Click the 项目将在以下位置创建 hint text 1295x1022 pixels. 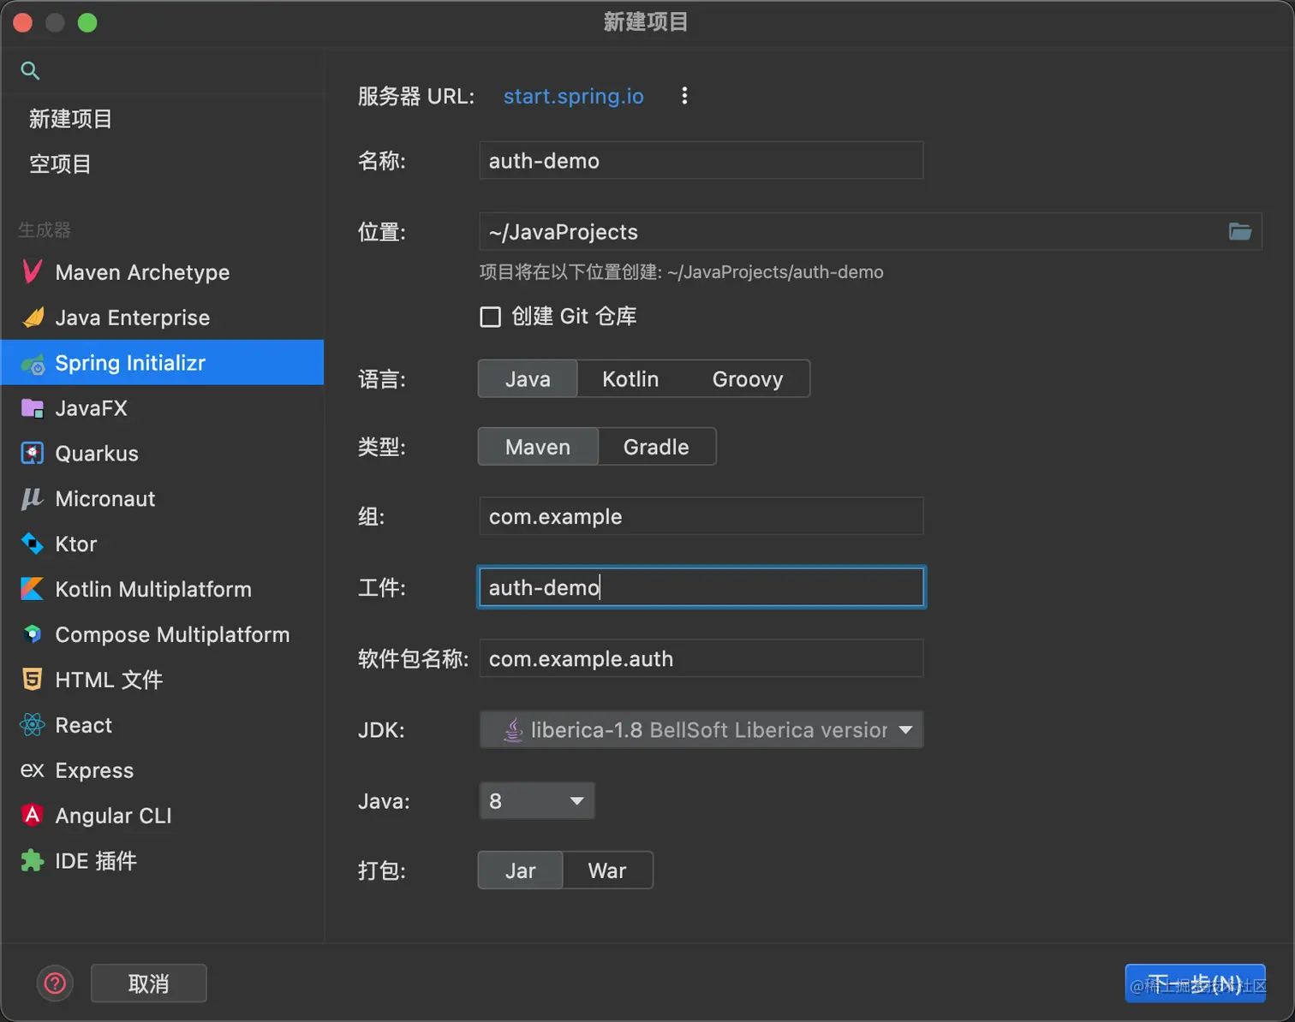tap(681, 272)
